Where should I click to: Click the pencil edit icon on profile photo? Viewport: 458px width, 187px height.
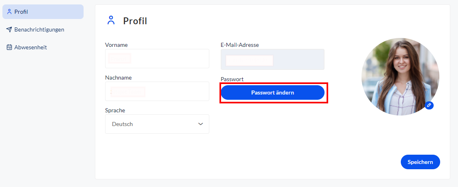click(x=429, y=105)
